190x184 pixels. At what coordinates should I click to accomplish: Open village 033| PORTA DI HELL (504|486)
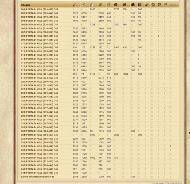point(40,131)
